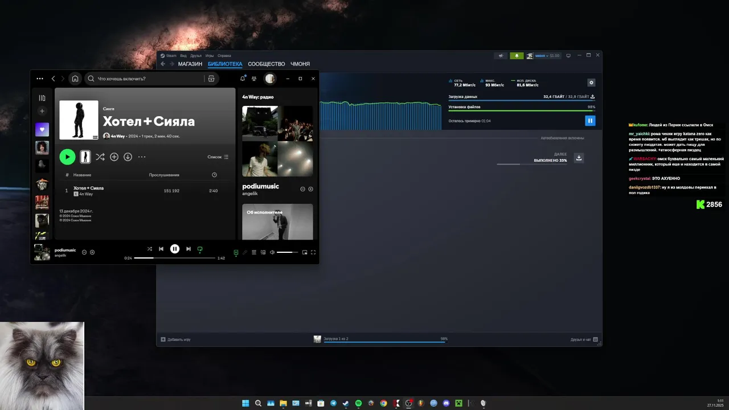Open Steam 'ЧМОНЯ' profile tab

(300, 64)
